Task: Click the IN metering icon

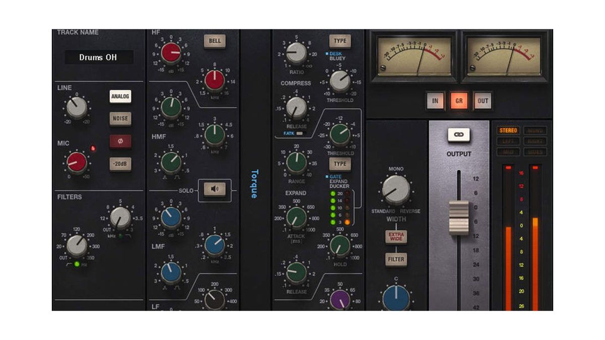Action: coord(436,101)
